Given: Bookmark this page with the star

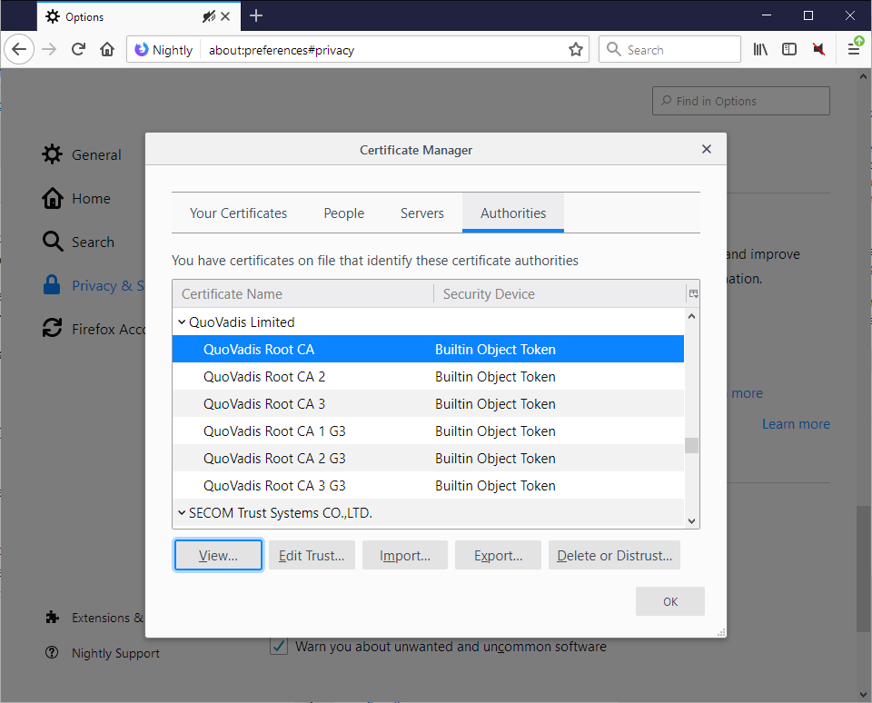Looking at the screenshot, I should tap(576, 49).
